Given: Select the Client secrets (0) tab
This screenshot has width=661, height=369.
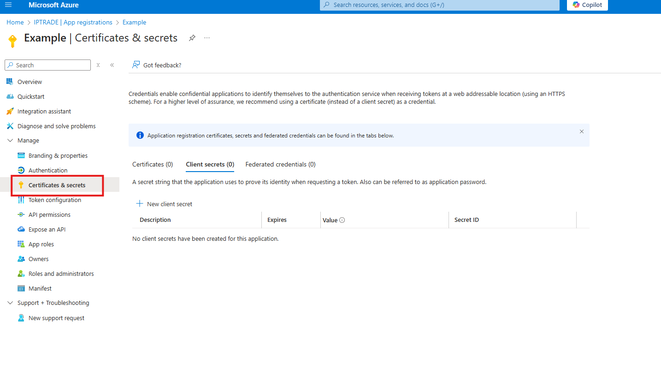Looking at the screenshot, I should point(210,164).
